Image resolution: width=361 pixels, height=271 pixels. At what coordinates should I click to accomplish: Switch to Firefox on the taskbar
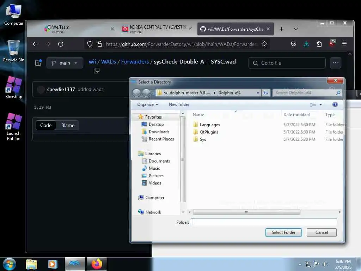97,264
